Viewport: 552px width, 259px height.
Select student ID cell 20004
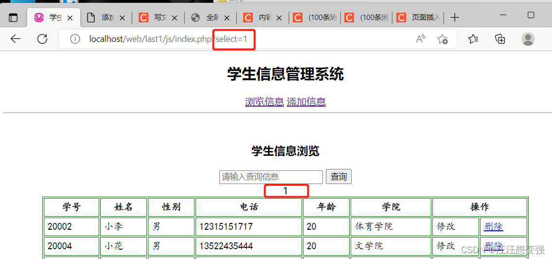point(71,246)
